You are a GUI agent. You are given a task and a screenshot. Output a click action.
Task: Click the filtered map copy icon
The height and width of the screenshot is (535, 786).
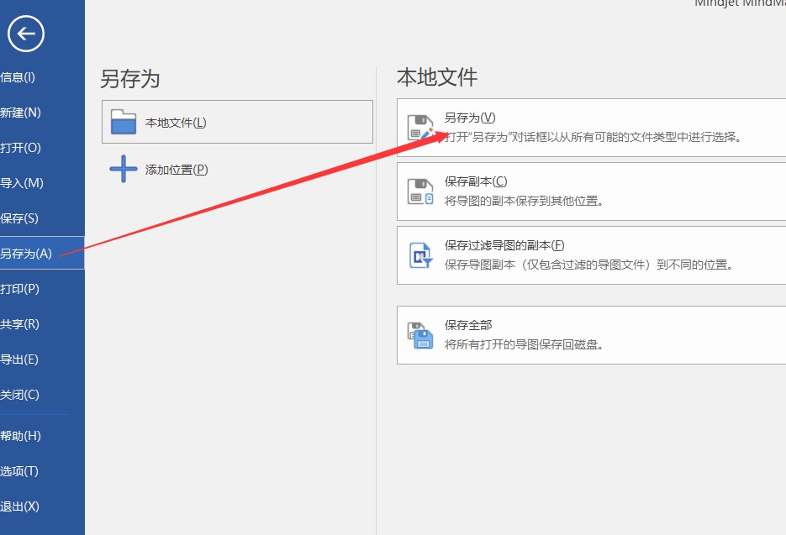click(419, 254)
